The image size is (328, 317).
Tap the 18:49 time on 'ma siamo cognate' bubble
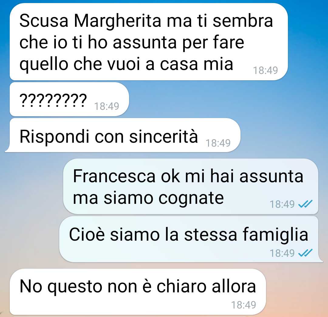pyautogui.click(x=282, y=204)
